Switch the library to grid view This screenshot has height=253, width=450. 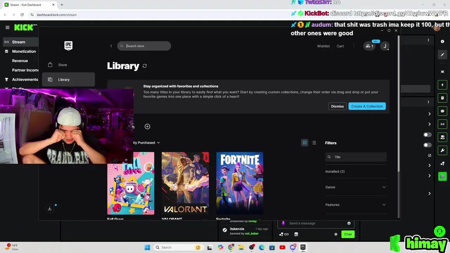(x=305, y=143)
